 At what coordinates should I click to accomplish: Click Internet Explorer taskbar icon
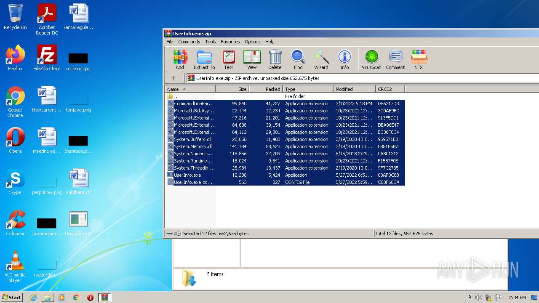[x=33, y=298]
